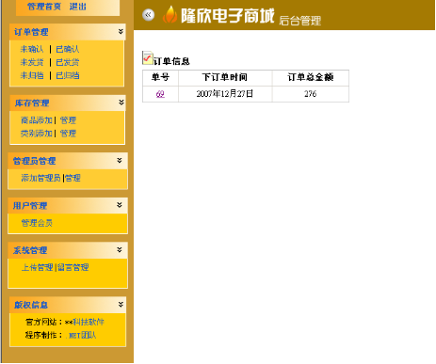Open 类别添加 page
This screenshot has width=436, height=364.
pos(37,134)
